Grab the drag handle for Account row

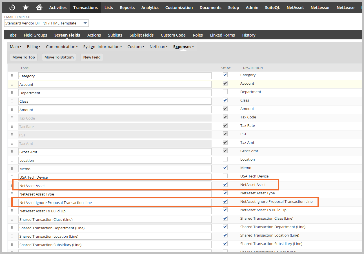[12, 84]
